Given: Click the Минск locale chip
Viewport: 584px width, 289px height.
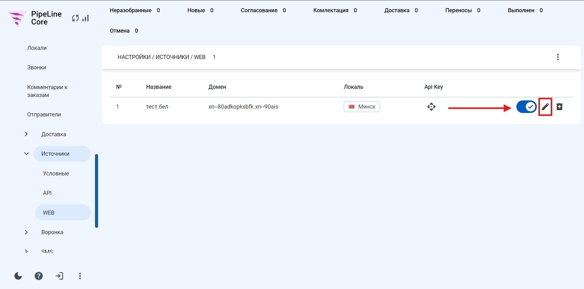Looking at the screenshot, I should [x=362, y=107].
